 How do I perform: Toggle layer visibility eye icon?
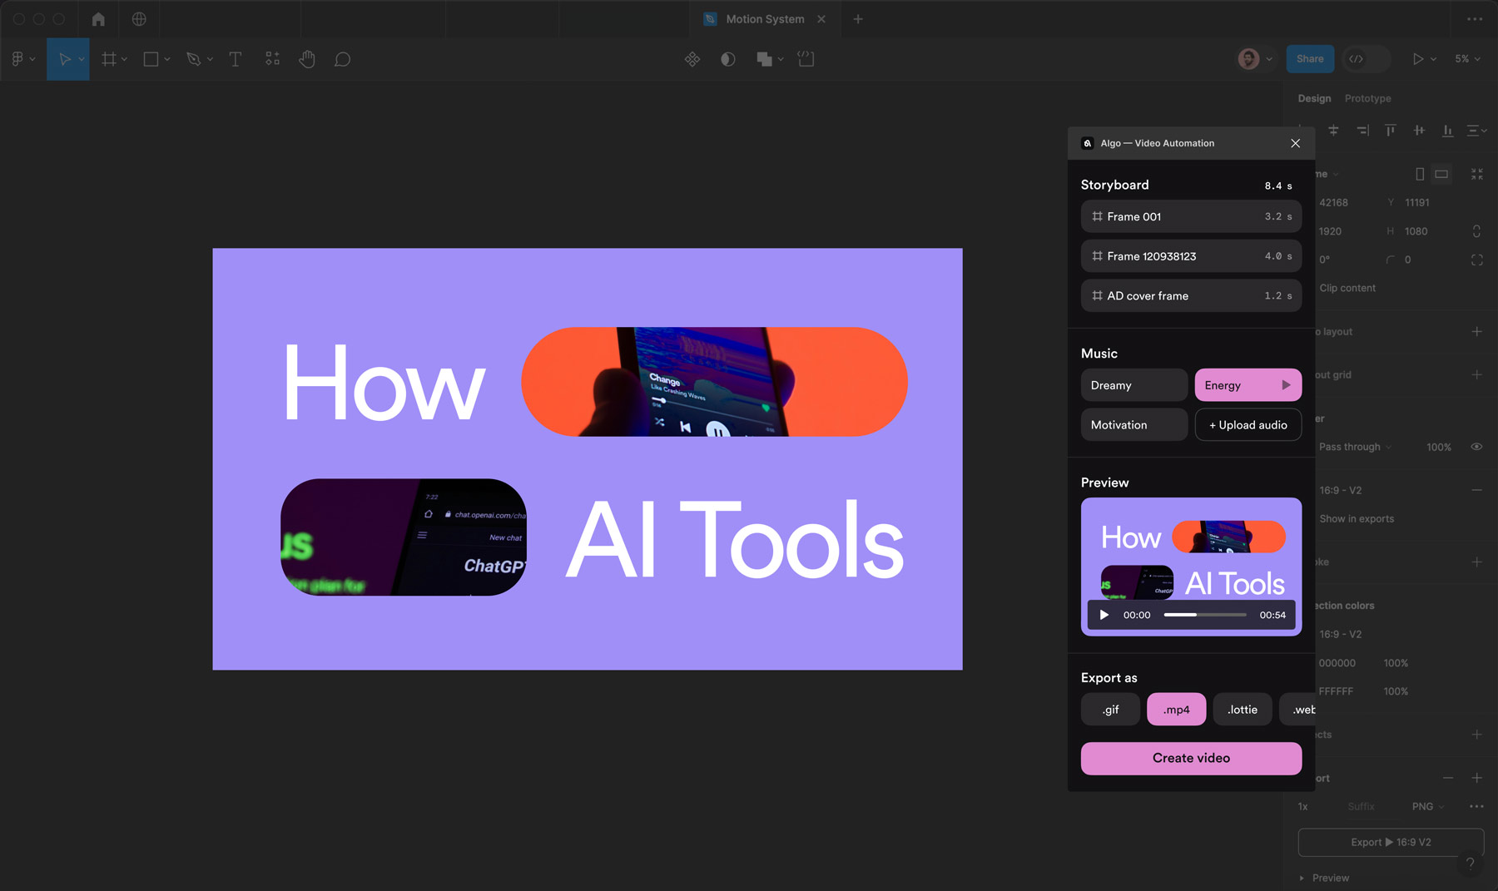[x=1476, y=447]
